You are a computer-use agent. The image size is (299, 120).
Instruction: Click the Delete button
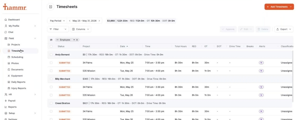click(263, 29)
